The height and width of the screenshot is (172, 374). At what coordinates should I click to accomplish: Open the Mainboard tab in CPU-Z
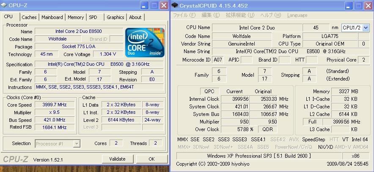(x=52, y=17)
